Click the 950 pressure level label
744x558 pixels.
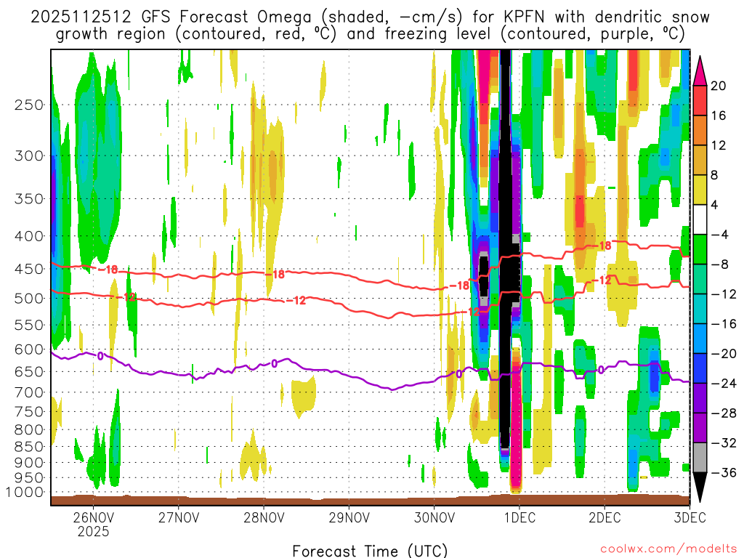coord(29,478)
